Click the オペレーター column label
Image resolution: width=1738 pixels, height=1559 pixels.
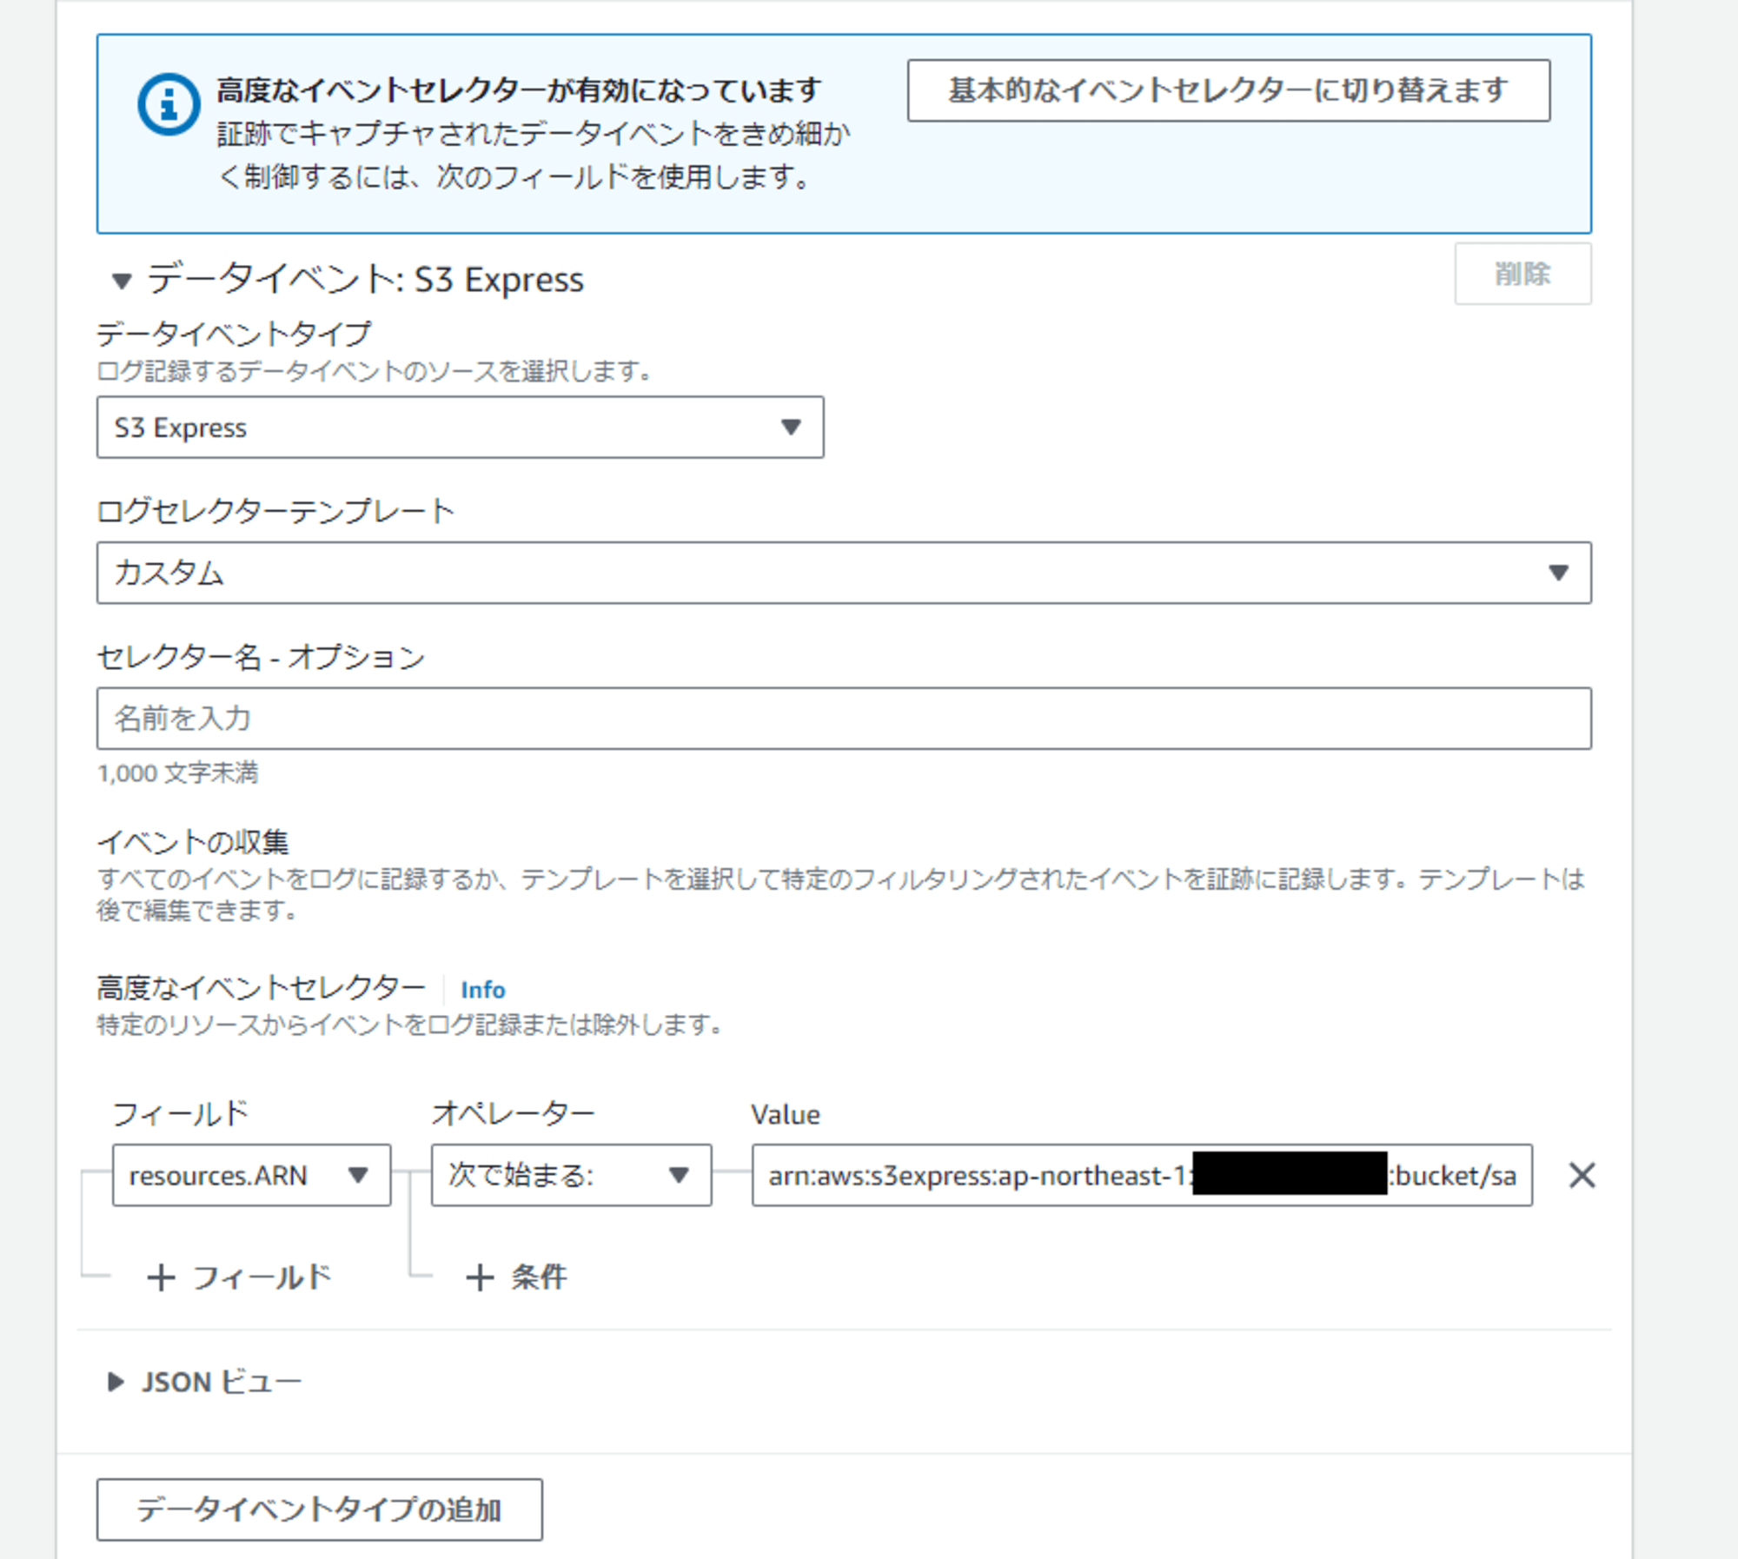pyautogui.click(x=514, y=1113)
